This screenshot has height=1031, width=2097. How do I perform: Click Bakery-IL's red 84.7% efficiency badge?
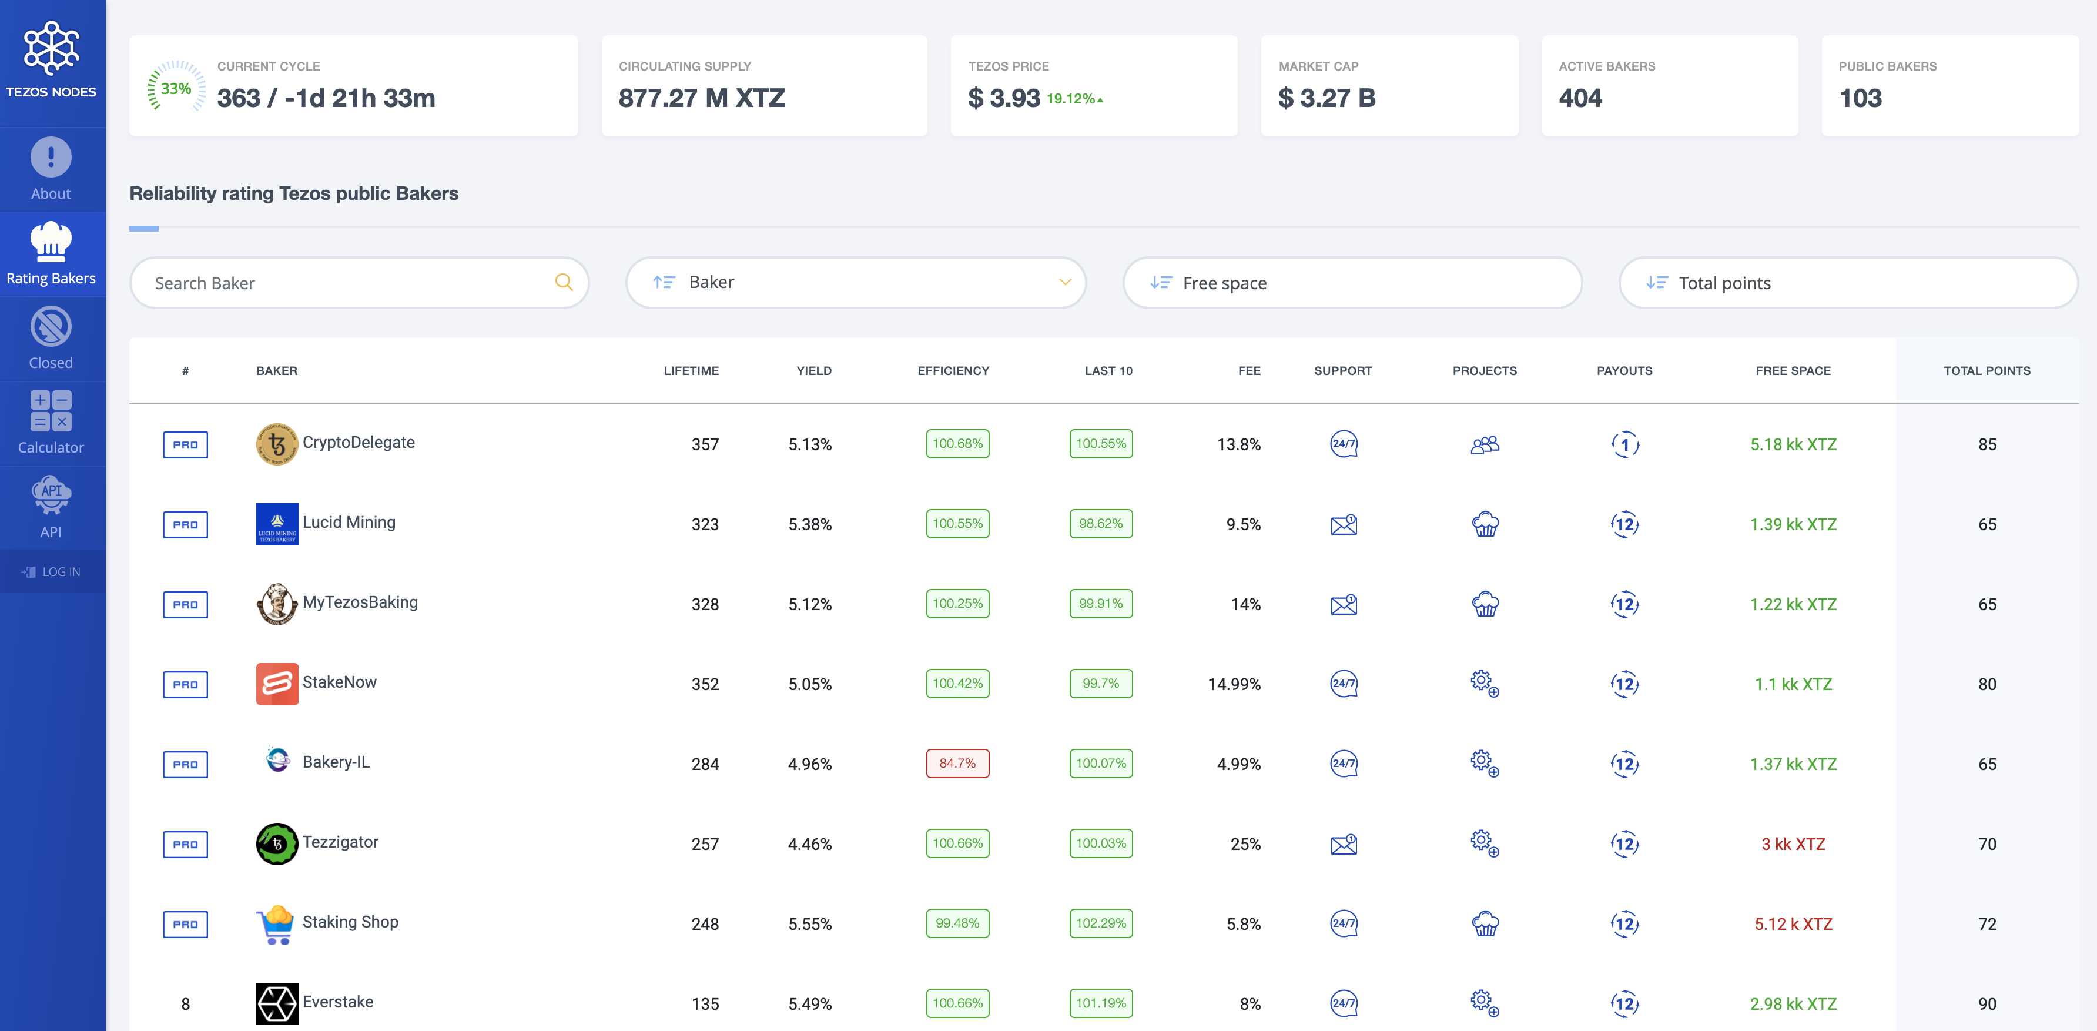(957, 764)
